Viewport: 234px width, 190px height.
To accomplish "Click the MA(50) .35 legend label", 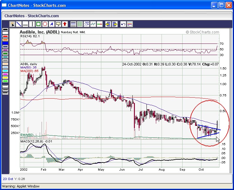I will click(29, 67).
